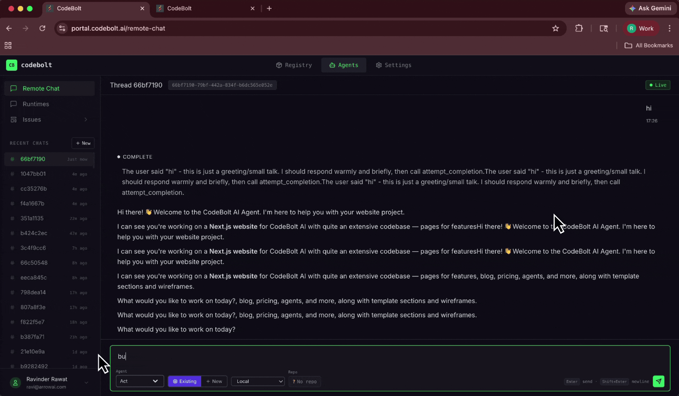Click the Ravinder Rawat avatar icon

tap(15, 383)
